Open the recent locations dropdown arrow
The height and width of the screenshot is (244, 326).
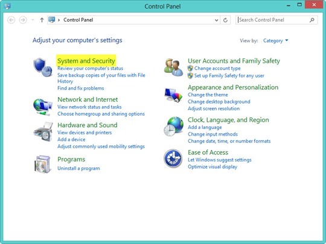click(x=33, y=20)
